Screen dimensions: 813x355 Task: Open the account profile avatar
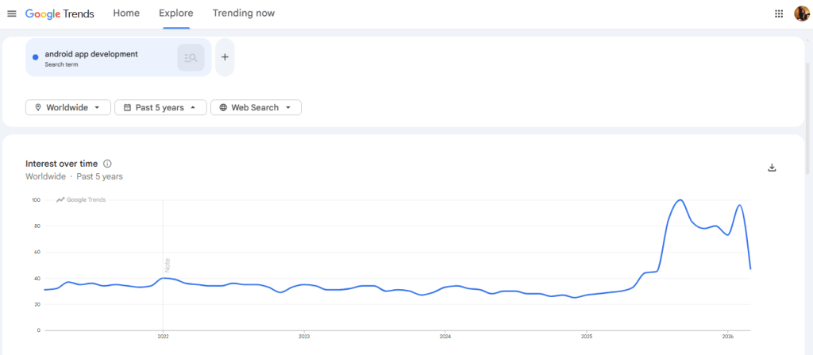(801, 14)
